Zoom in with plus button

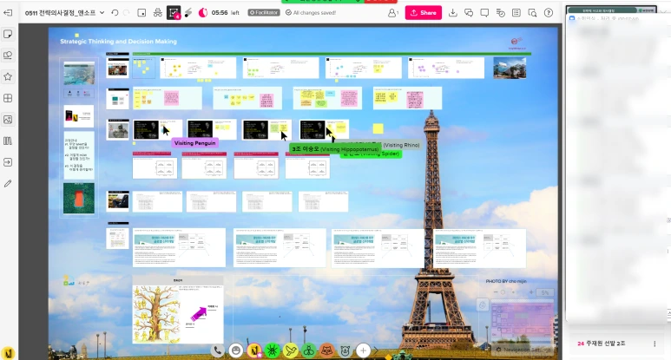coord(531,292)
